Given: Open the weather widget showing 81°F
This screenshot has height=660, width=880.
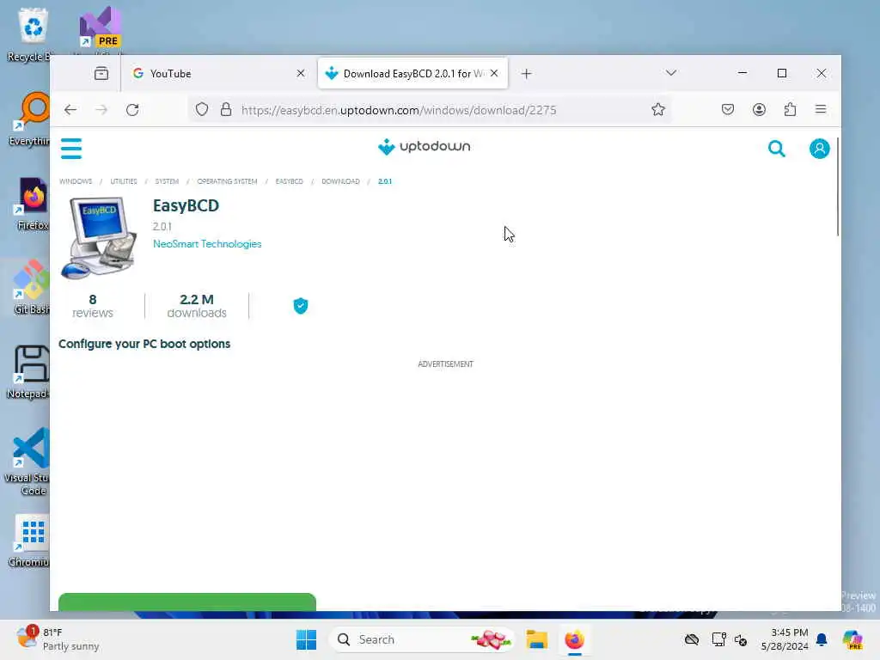Looking at the screenshot, I should (58, 639).
